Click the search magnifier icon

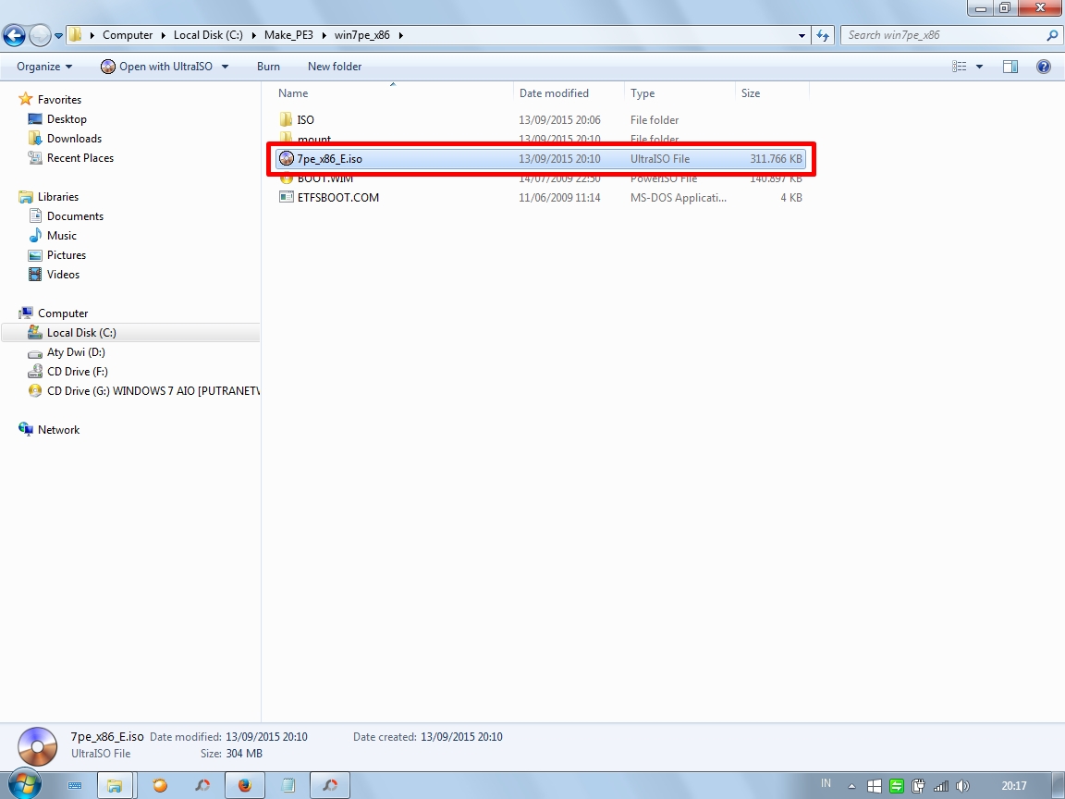[x=1052, y=35]
